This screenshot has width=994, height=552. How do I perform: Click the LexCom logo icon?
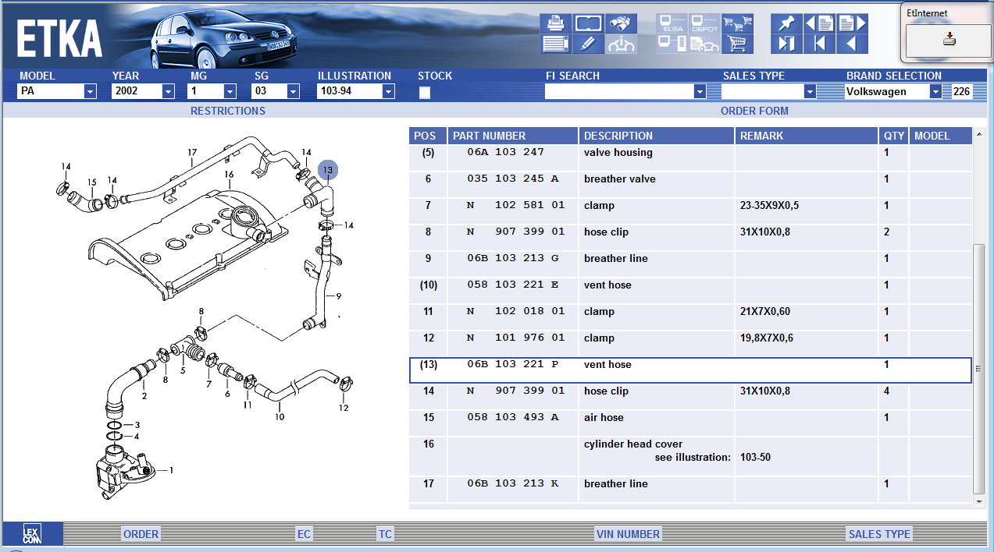click(31, 534)
